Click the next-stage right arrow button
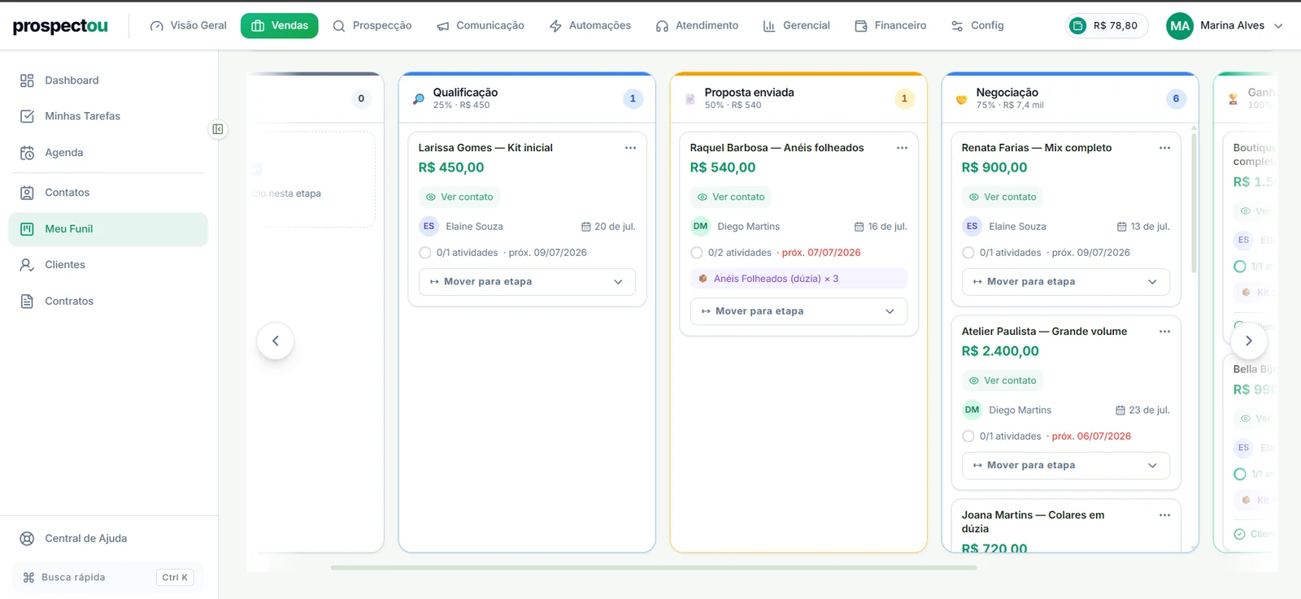The width and height of the screenshot is (1301, 599). [1249, 341]
